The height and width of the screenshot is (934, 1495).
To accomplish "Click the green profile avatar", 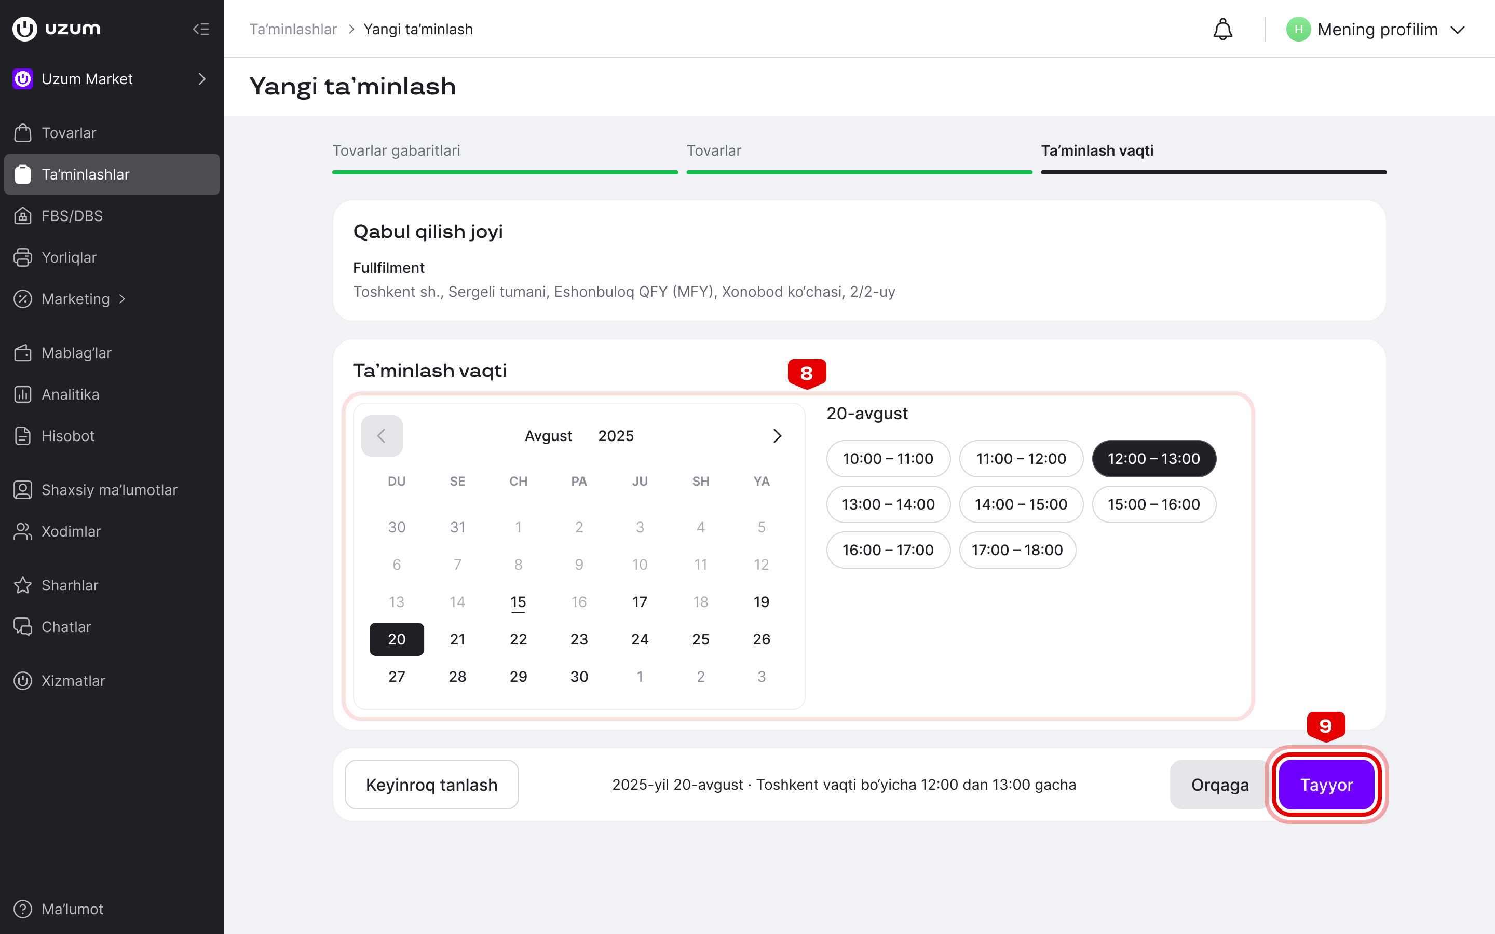I will (x=1298, y=29).
